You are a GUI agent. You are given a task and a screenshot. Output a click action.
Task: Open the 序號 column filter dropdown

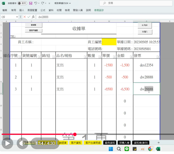point(20,57)
